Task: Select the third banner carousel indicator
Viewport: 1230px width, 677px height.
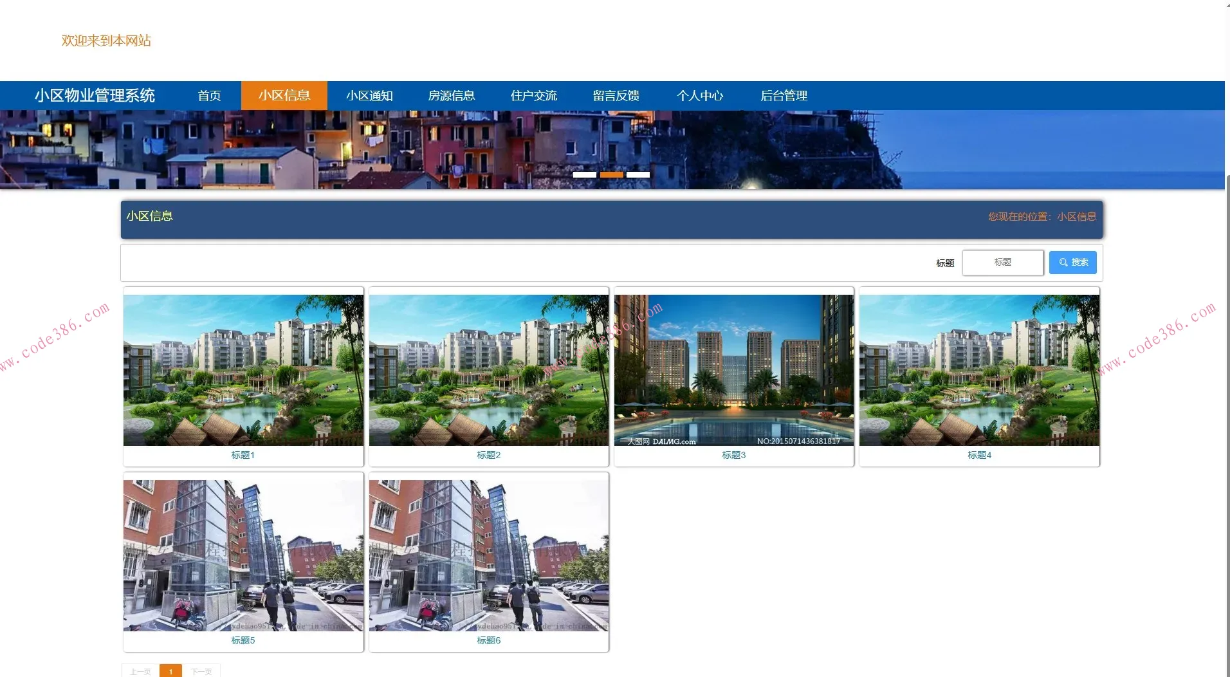Action: coord(638,174)
